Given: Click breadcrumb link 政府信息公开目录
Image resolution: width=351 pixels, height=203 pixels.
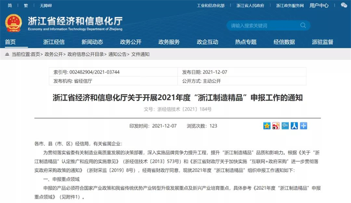Looking at the screenshot, I should tap(86, 54).
